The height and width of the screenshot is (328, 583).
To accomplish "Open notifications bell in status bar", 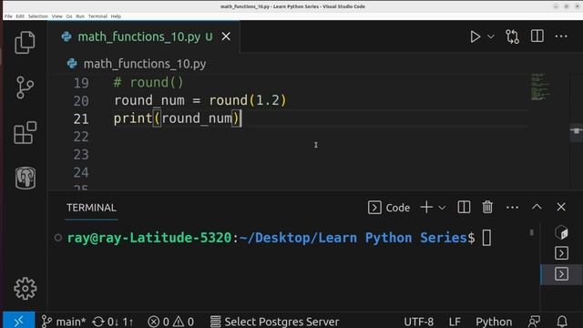I will 562,322.
